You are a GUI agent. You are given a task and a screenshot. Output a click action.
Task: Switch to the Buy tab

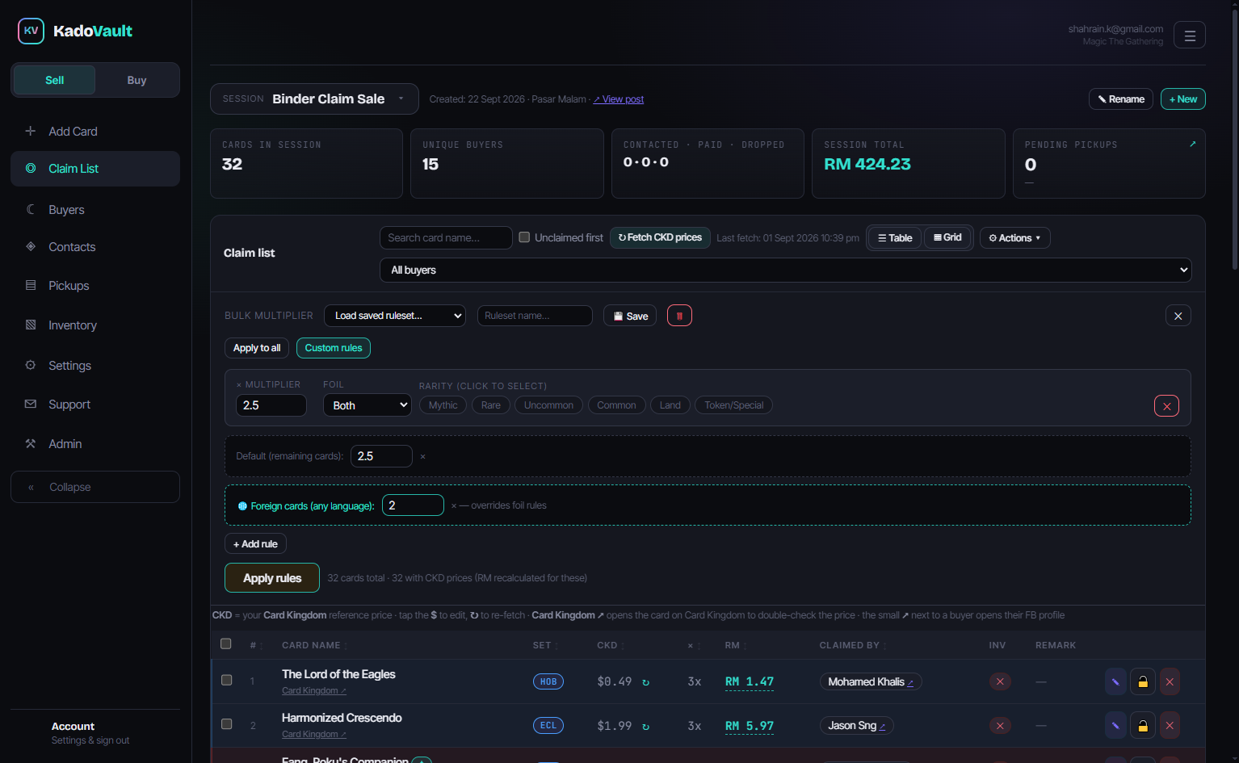(136, 80)
